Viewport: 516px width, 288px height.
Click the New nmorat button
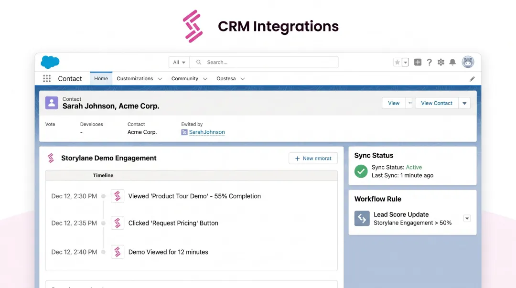[x=313, y=158]
